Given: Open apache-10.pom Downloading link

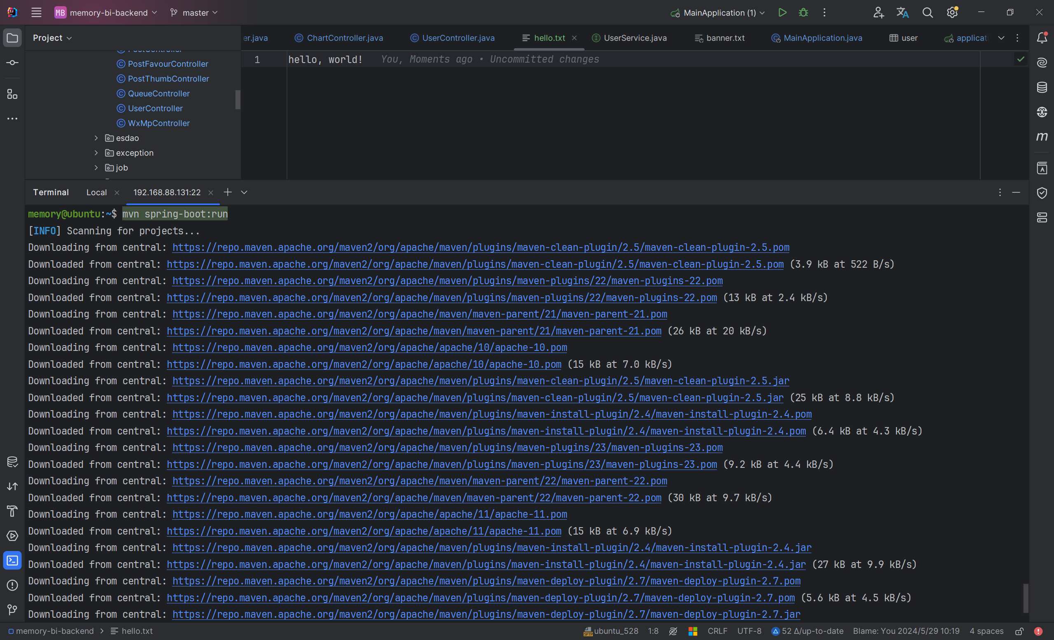Looking at the screenshot, I should [x=370, y=347].
